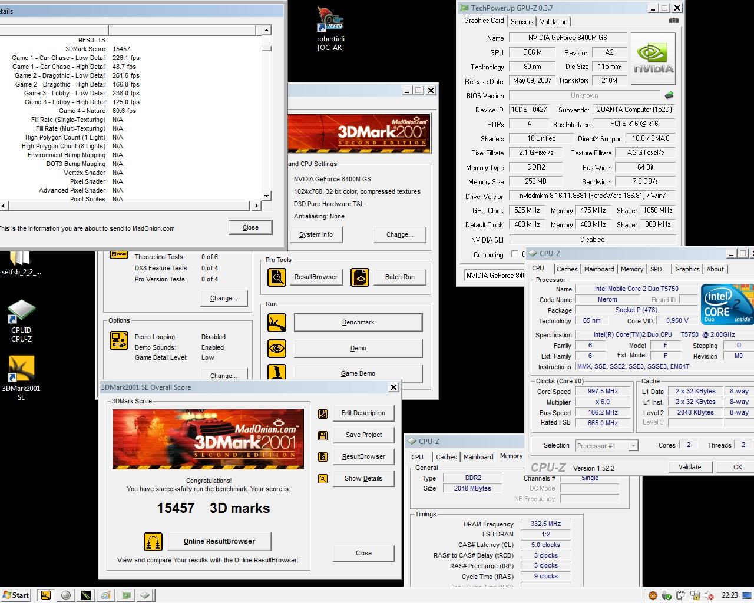The image size is (754, 603).
Task: Switch to the Sensors tab in GPU-Z
Action: (522, 22)
